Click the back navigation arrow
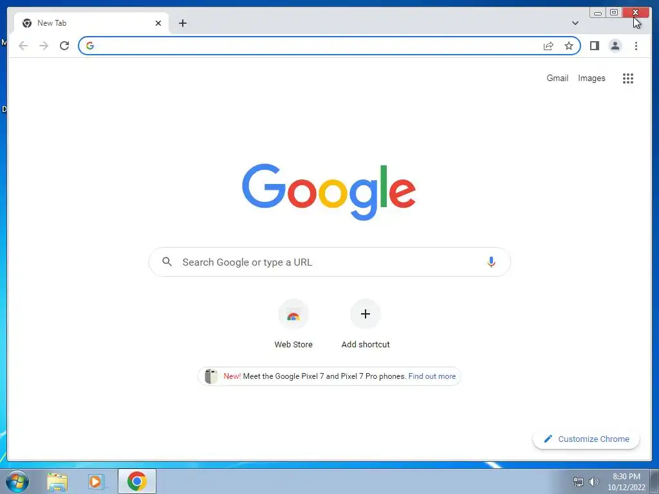This screenshot has height=494, width=659. click(23, 46)
